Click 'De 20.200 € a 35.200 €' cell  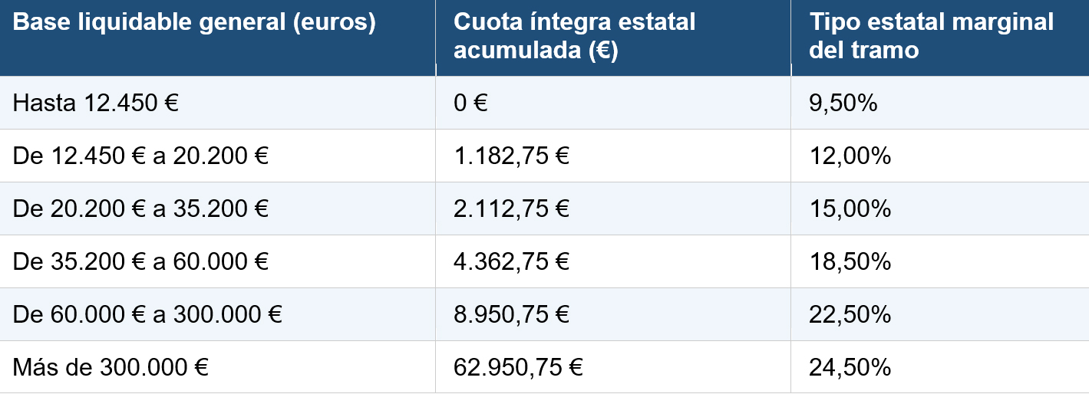coord(140,208)
